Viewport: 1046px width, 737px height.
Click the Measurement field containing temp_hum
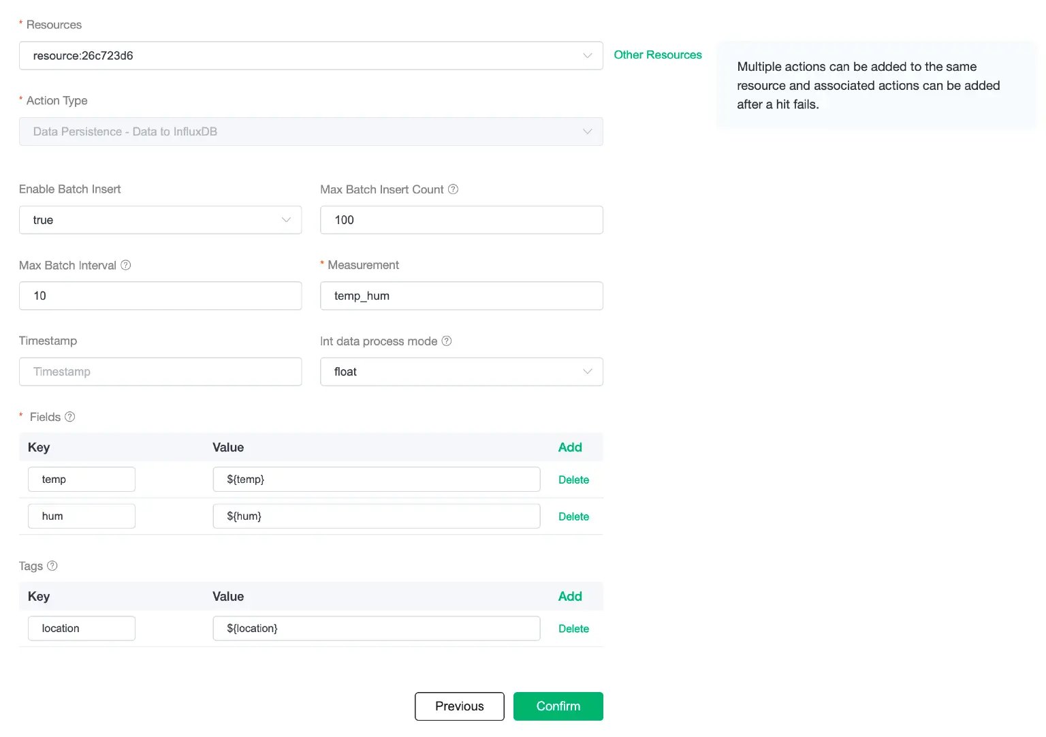point(461,296)
